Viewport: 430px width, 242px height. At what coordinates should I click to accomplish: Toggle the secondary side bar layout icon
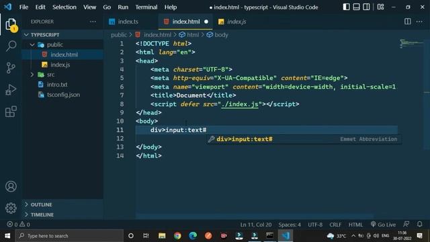tap(366, 7)
